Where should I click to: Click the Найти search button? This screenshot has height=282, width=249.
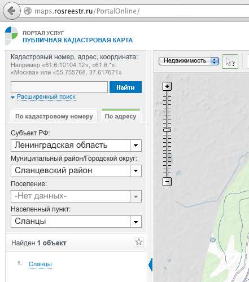tap(125, 87)
